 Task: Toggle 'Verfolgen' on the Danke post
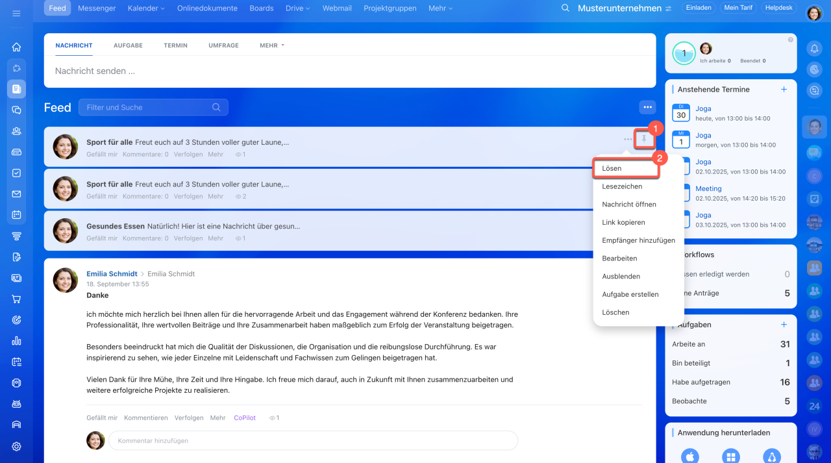click(x=188, y=418)
